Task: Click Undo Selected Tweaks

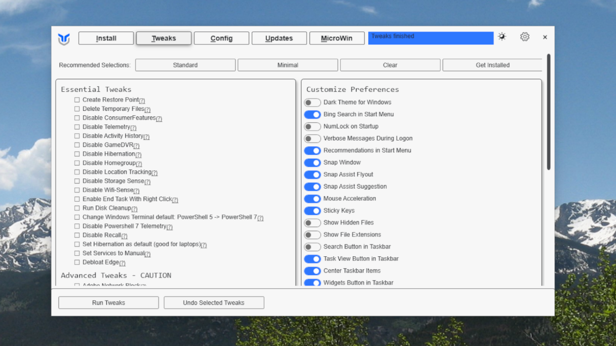Action: 214,302
